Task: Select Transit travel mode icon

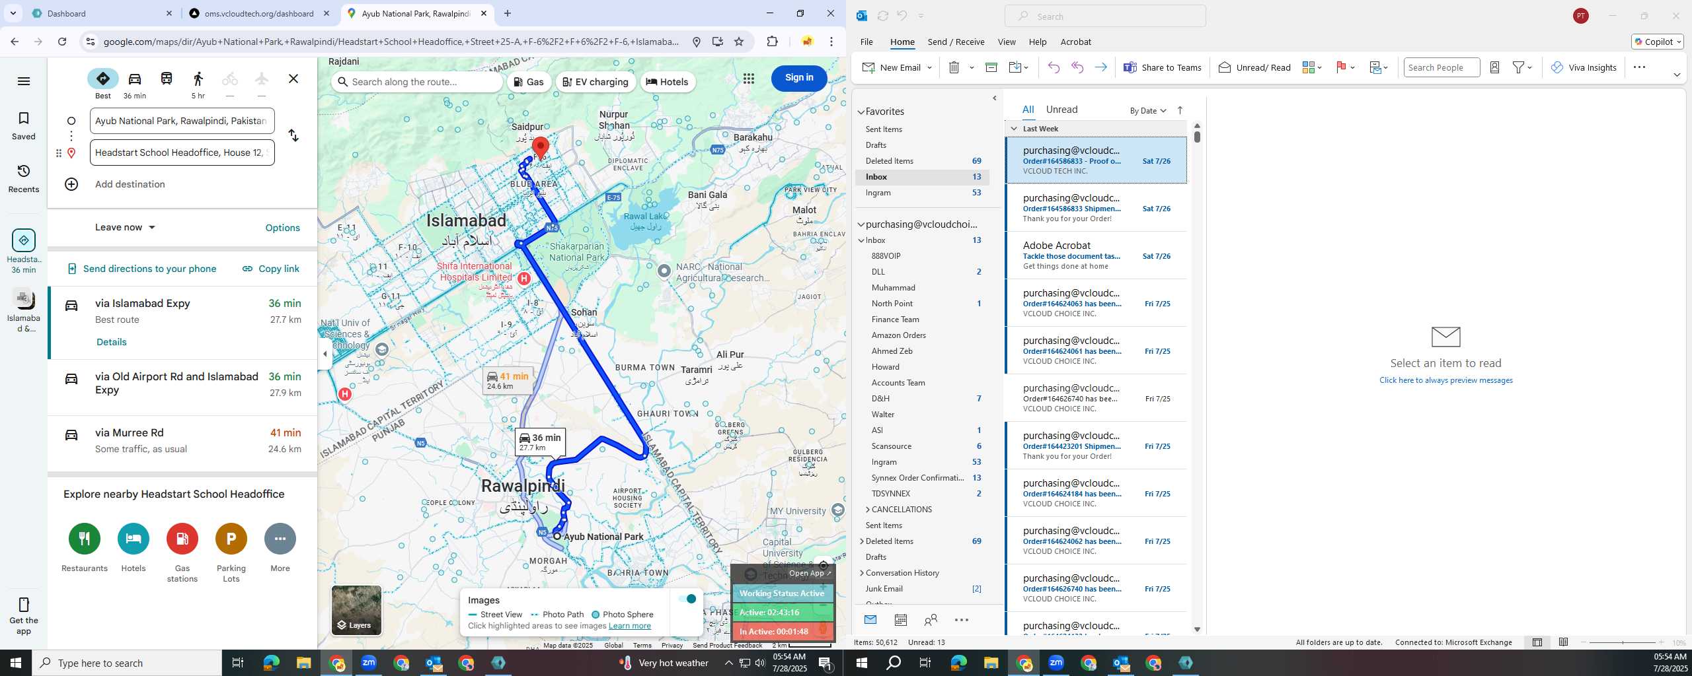Action: point(167,79)
